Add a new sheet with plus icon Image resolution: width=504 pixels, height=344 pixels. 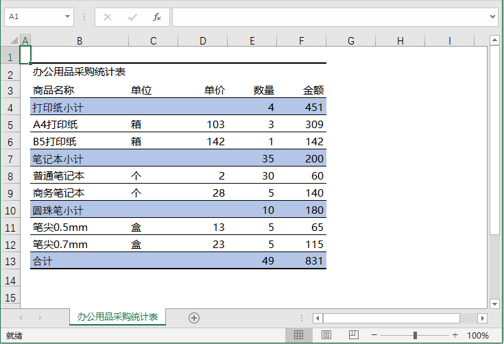pyautogui.click(x=194, y=318)
